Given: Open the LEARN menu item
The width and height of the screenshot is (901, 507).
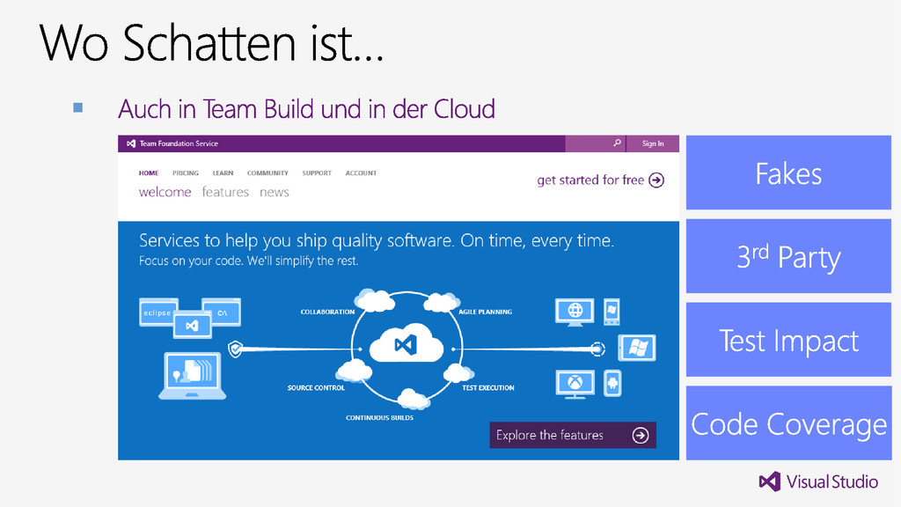Looking at the screenshot, I should [223, 173].
